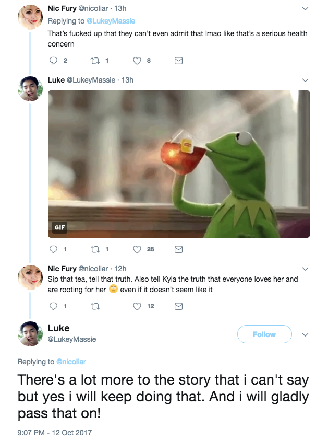
Task: Open dropdown chevron next to Follow button
Action: [306, 334]
